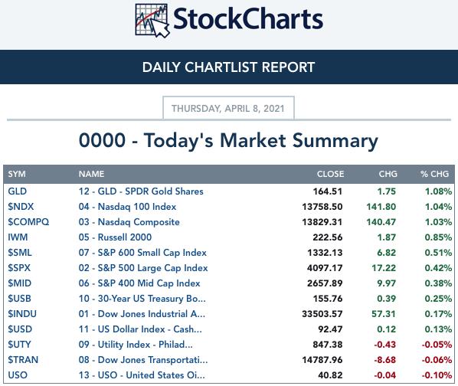Open the Dow Jones Industrial chart link
458x386 pixels.
[x=142, y=314]
